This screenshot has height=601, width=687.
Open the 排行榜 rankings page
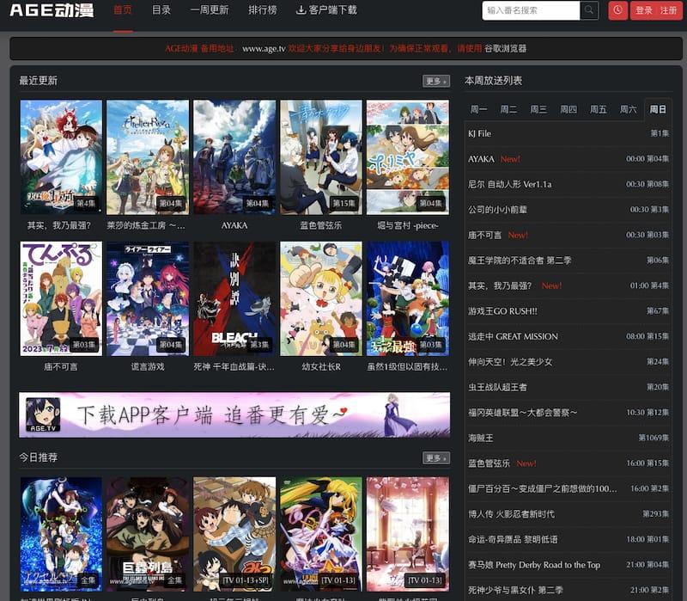click(263, 10)
